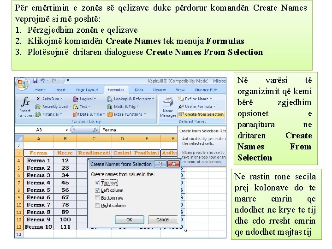Select column C header
This screenshot has height=249, width=332.
tap(94, 139)
